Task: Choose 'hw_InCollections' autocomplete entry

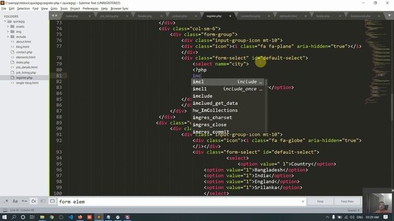Action: (227, 110)
